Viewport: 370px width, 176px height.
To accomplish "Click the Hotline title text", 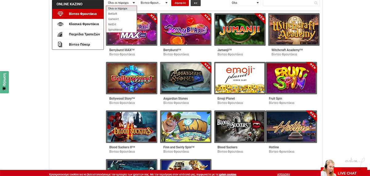I will coord(274,148).
